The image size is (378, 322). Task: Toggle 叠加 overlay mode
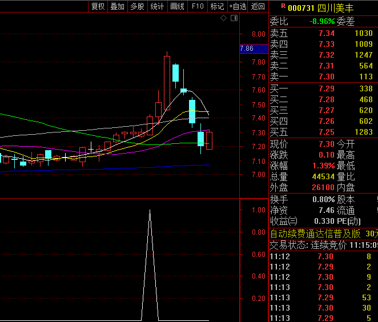tap(118, 6)
